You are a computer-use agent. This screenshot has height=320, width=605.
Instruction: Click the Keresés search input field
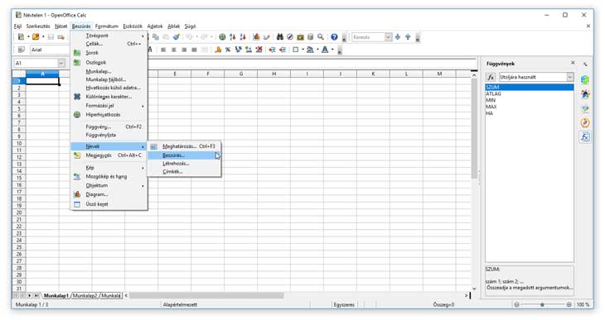368,37
